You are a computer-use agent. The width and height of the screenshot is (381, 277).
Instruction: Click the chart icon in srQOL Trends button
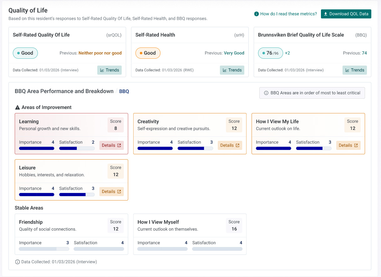pos(102,70)
